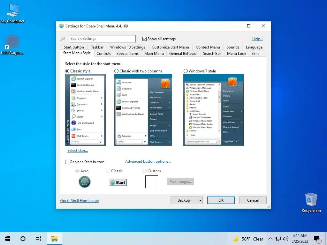Switch to the General Behavior tab
327x245 pixels.
coord(184,54)
